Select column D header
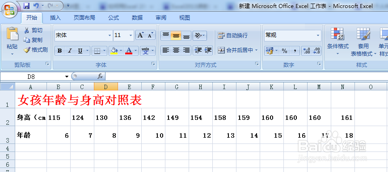The image size is (388, 172). coord(106,86)
